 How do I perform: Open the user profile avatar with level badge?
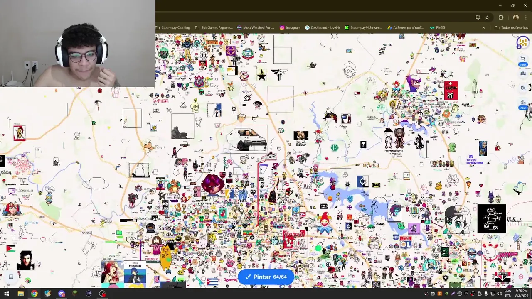tap(522, 42)
